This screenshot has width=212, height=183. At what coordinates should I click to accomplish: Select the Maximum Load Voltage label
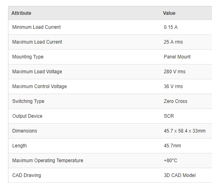(37, 72)
